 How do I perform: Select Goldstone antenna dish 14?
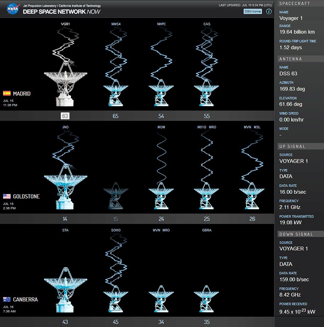pos(66,187)
